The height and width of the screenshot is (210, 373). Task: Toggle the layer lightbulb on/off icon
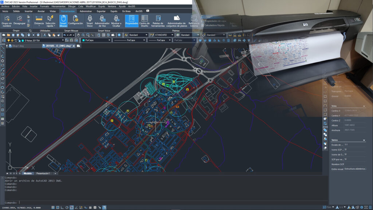(9, 40)
